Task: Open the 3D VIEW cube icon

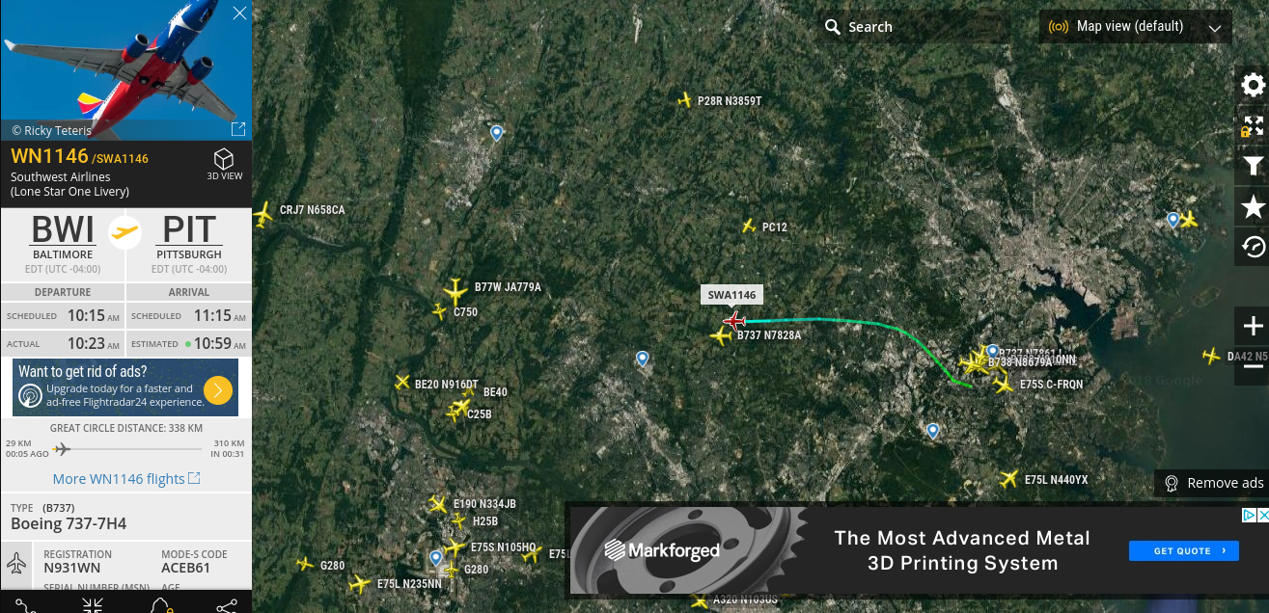Action: pos(224,162)
